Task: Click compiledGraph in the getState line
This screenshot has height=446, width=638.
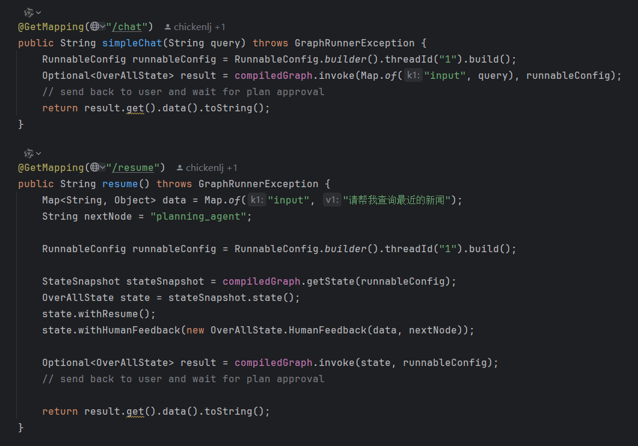Action: click(261, 282)
